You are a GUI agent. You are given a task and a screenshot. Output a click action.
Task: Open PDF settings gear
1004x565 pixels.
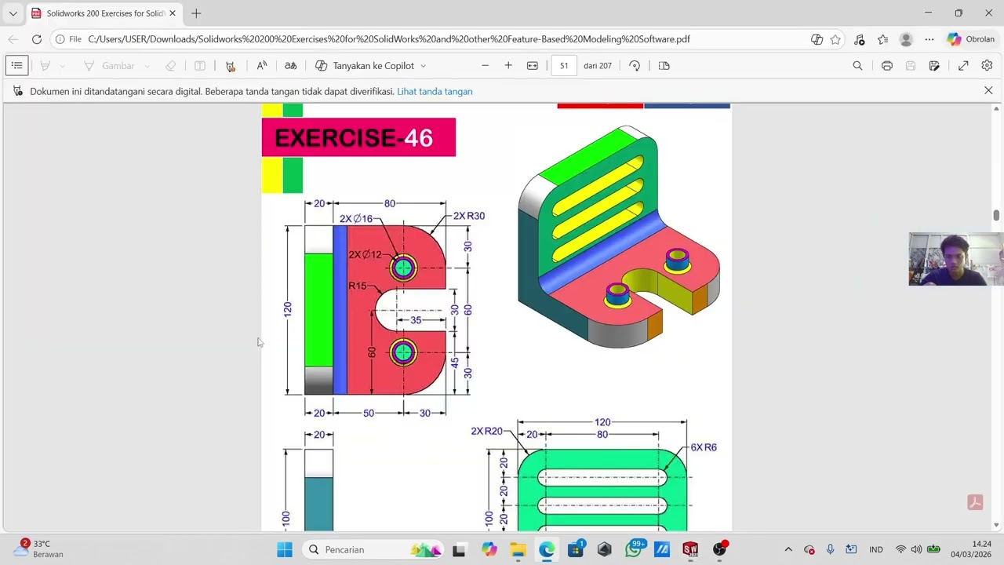pos(987,66)
